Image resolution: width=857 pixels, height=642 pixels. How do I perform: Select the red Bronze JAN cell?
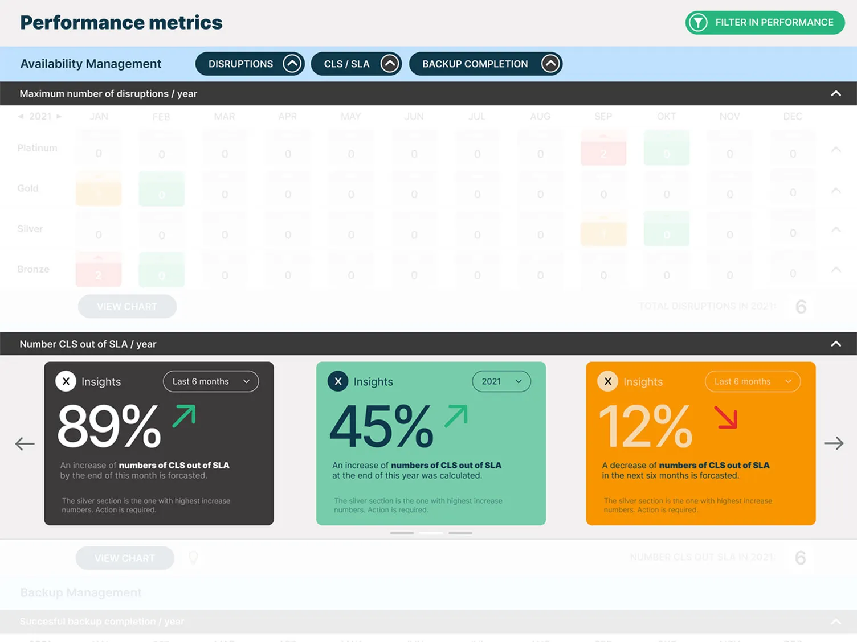pos(99,269)
